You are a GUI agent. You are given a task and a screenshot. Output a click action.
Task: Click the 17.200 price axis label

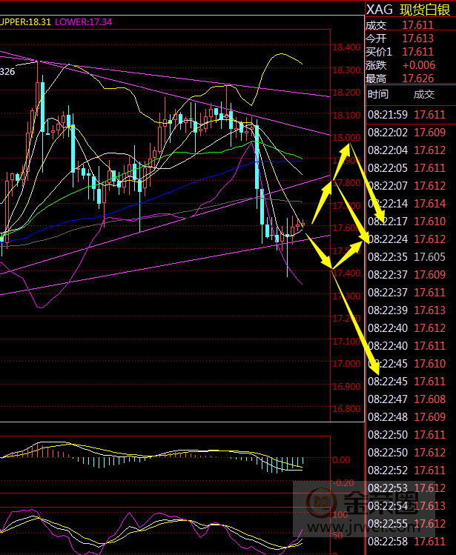(346, 319)
